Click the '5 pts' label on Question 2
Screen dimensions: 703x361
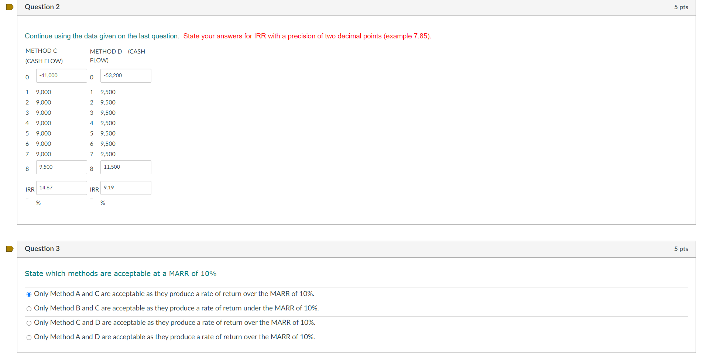[681, 7]
